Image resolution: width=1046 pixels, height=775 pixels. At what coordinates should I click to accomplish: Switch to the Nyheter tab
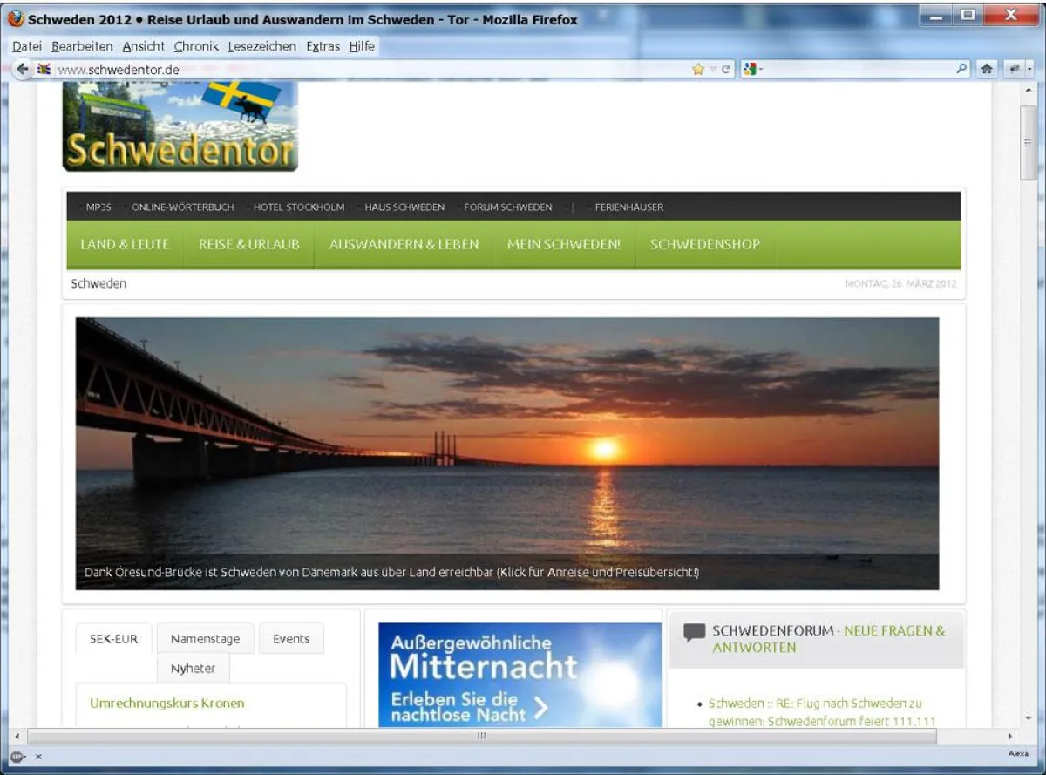pos(193,668)
